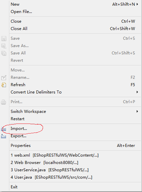
Task: Expand the New submenu arrow
Action: pyautogui.click(x=137, y=4)
